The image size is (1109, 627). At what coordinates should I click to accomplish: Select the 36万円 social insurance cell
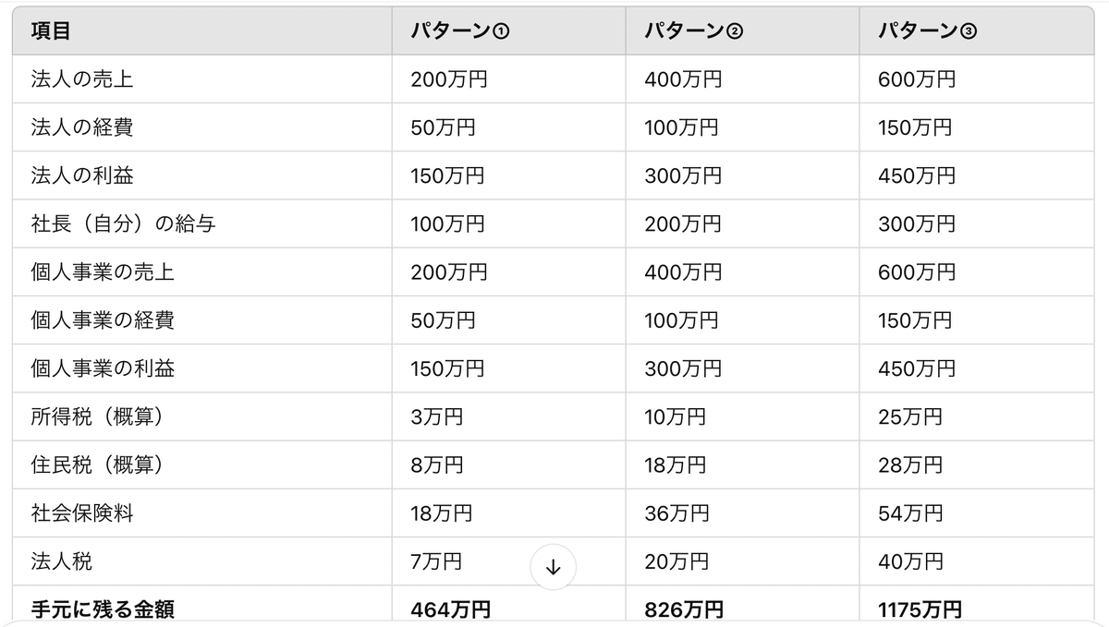tap(676, 513)
